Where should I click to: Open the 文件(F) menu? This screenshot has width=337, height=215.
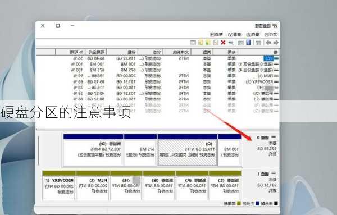pyautogui.click(x=271, y=34)
